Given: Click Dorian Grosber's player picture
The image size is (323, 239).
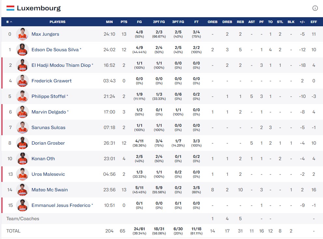Looking at the screenshot, I should (22, 143).
